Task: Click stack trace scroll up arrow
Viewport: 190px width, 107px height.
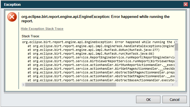Action: pyautogui.click(x=176, y=42)
